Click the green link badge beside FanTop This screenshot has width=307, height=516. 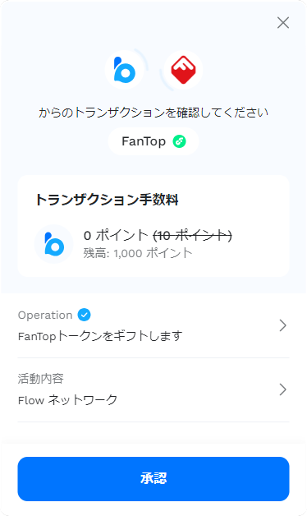click(x=180, y=141)
